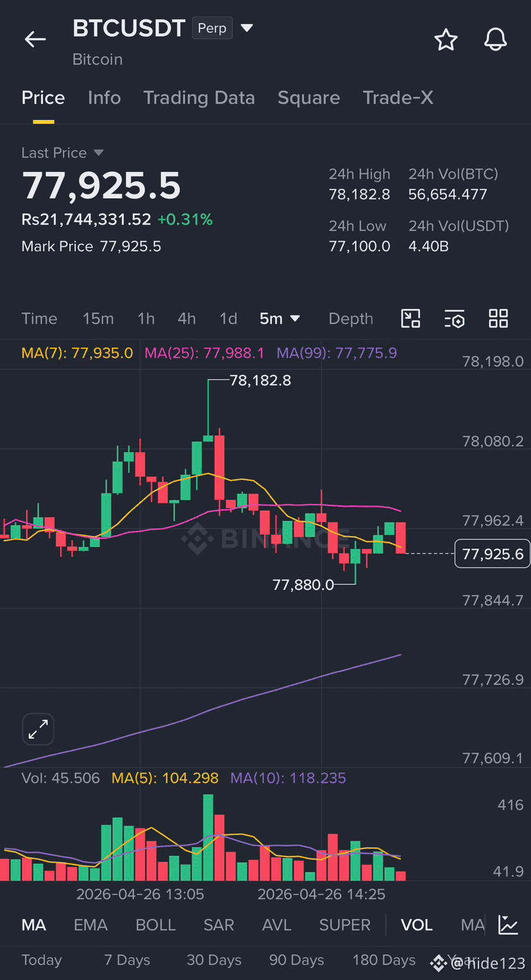This screenshot has width=531, height=980.
Task: Show the Depth chart
Action: pyautogui.click(x=351, y=319)
